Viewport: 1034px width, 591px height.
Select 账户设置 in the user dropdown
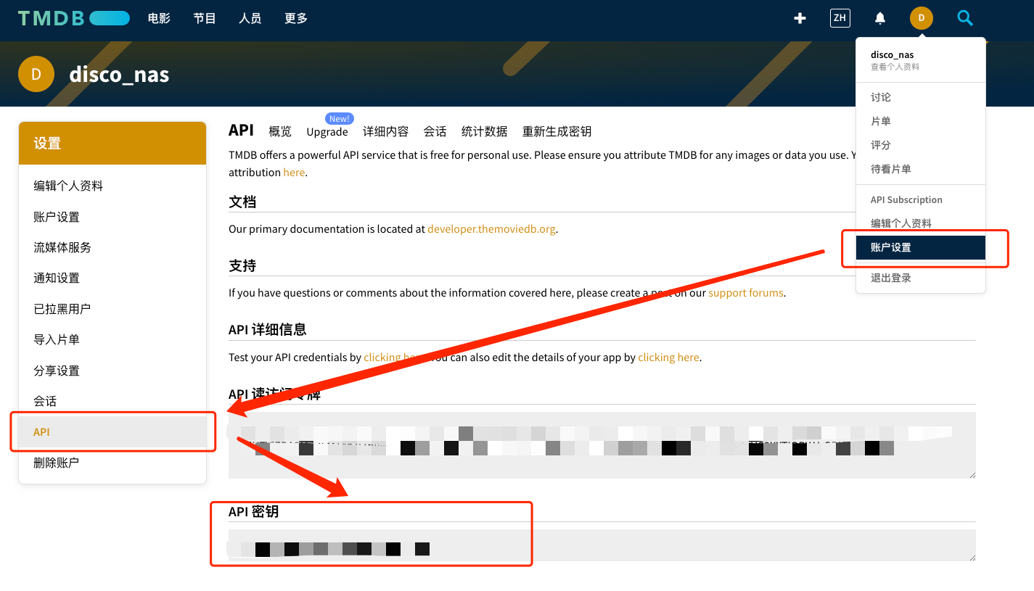point(891,247)
